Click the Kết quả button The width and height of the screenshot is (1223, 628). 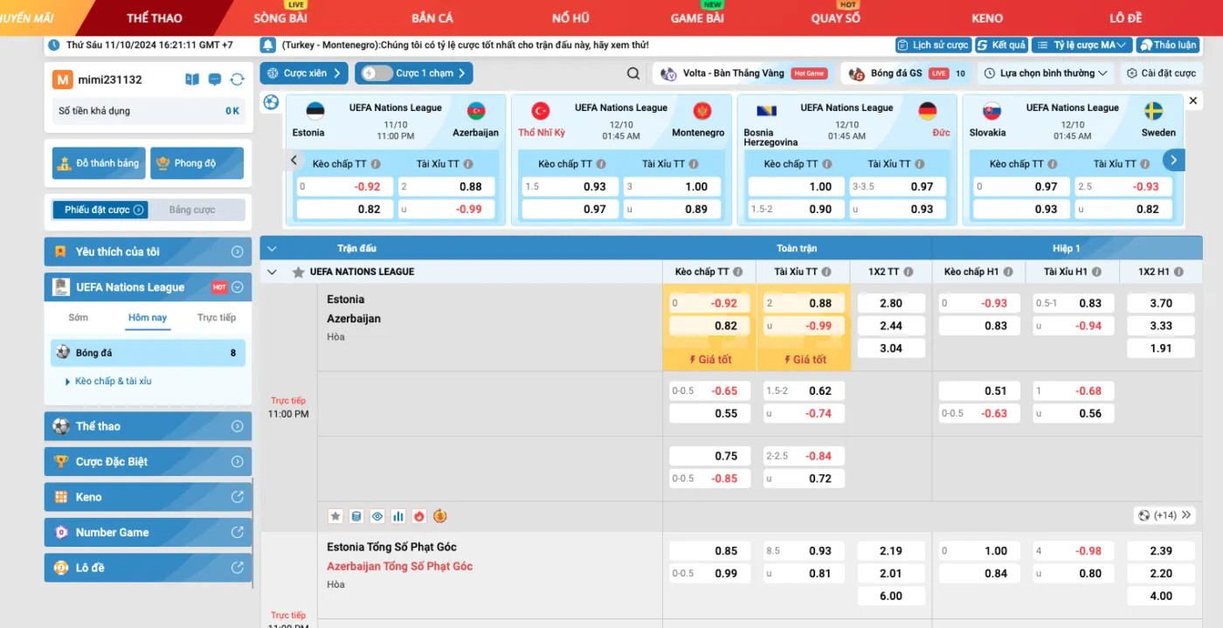coord(1001,45)
